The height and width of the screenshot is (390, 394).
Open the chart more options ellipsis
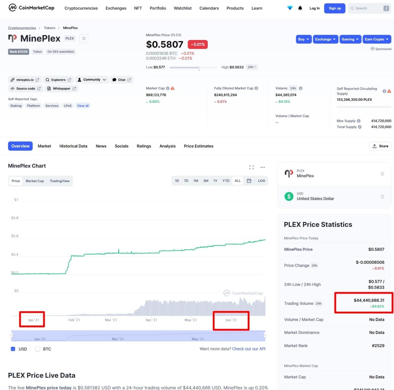263,167
